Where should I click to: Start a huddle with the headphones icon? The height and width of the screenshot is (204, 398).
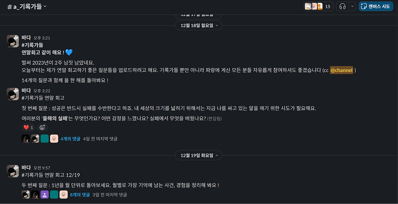pyautogui.click(x=342, y=6)
